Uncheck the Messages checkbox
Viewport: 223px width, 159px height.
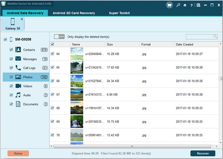coord(11,59)
